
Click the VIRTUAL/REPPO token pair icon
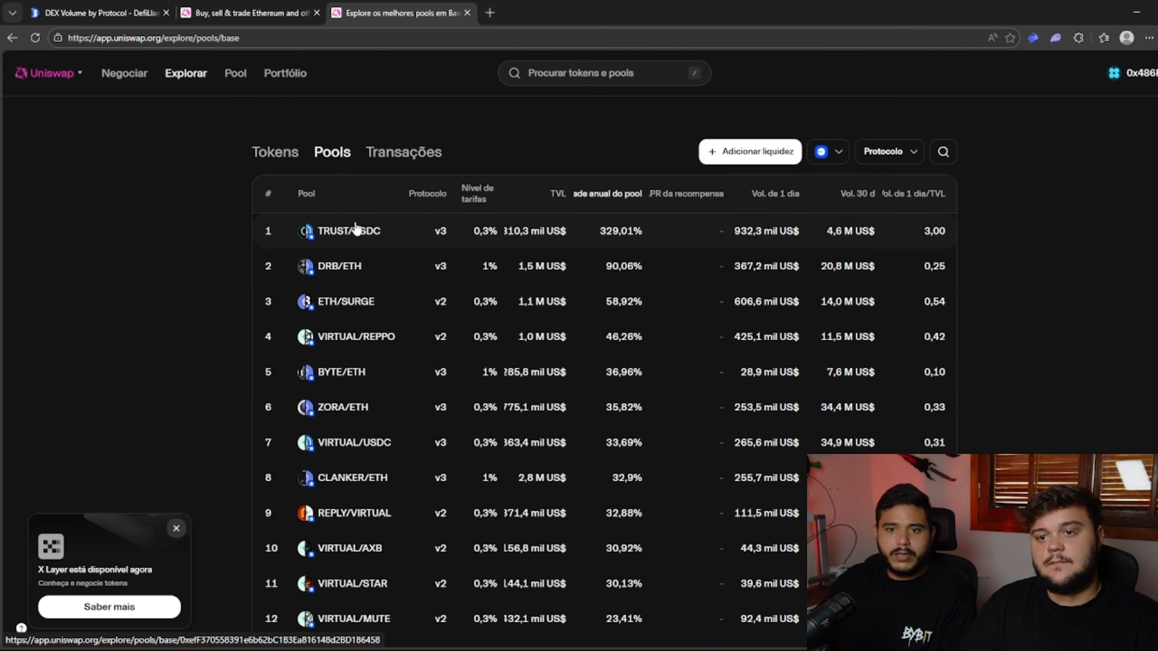tap(305, 337)
